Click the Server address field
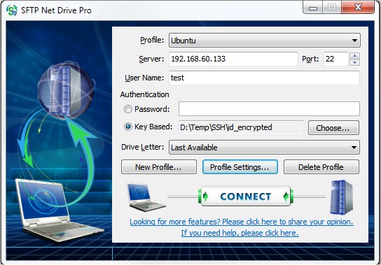 pyautogui.click(x=233, y=59)
